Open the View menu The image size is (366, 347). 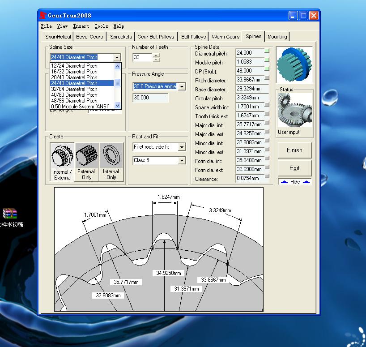(x=62, y=26)
